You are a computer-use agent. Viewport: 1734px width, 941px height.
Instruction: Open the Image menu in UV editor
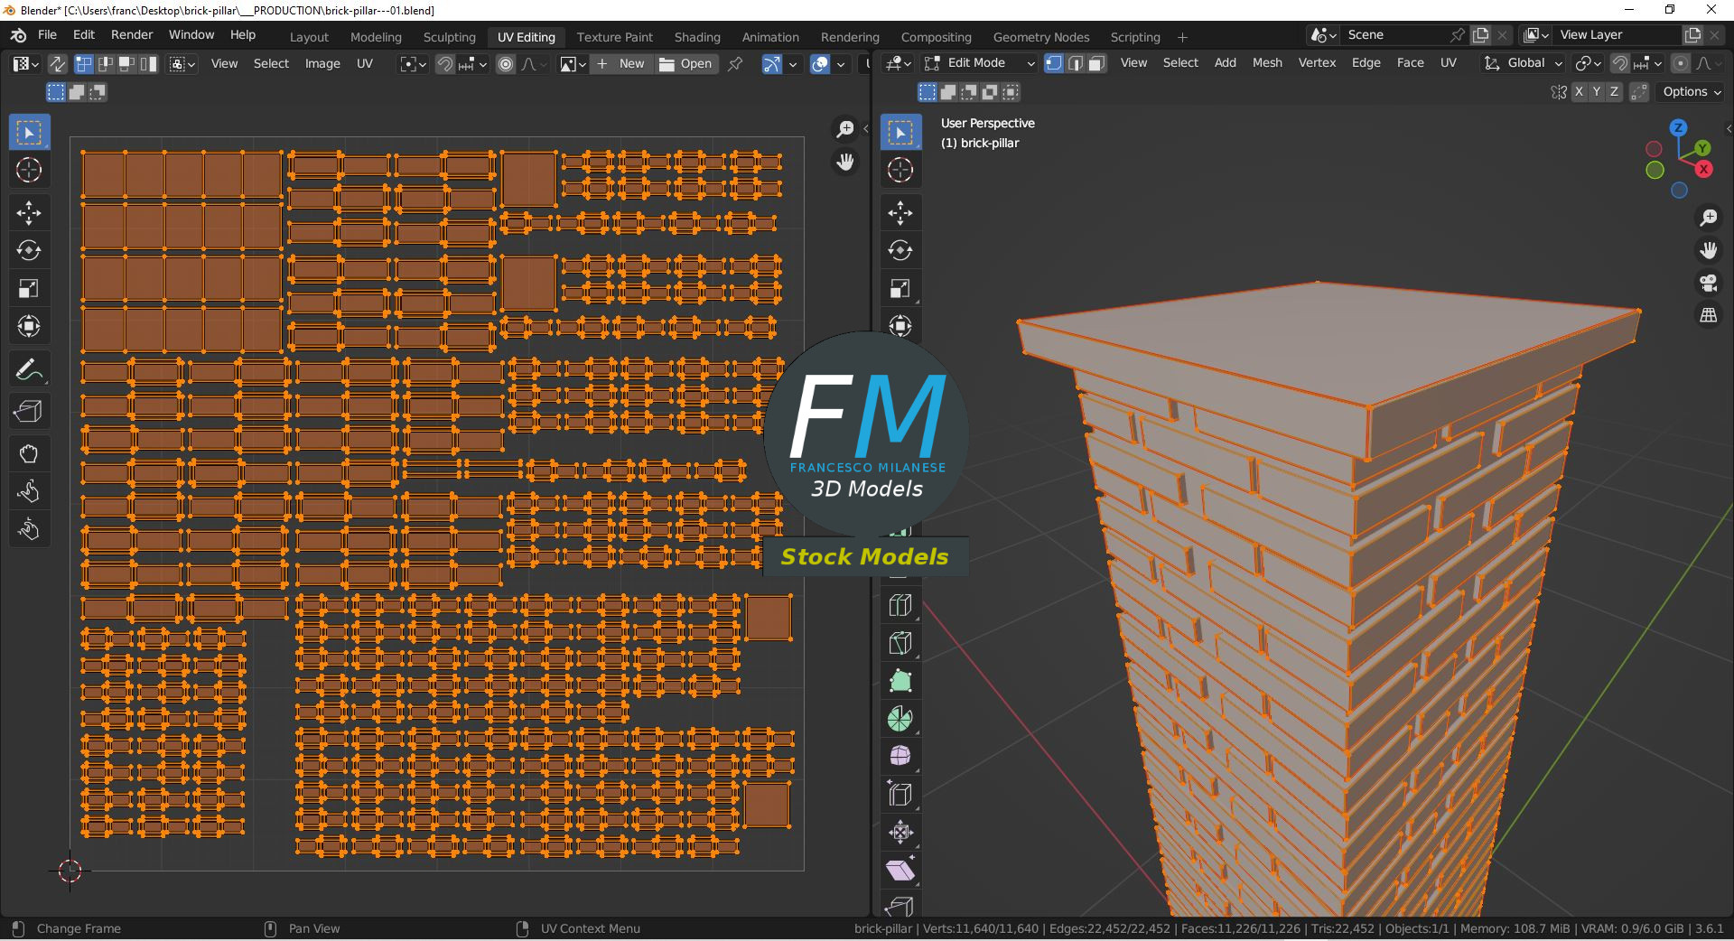pyautogui.click(x=322, y=64)
